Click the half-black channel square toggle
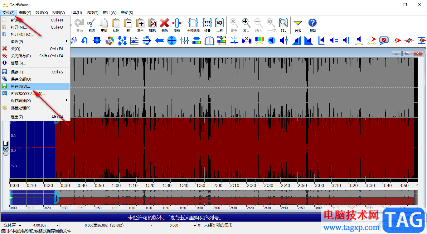This screenshot has height=234, width=427. pos(6,143)
